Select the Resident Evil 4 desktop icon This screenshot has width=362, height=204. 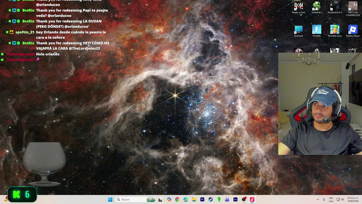point(335,8)
